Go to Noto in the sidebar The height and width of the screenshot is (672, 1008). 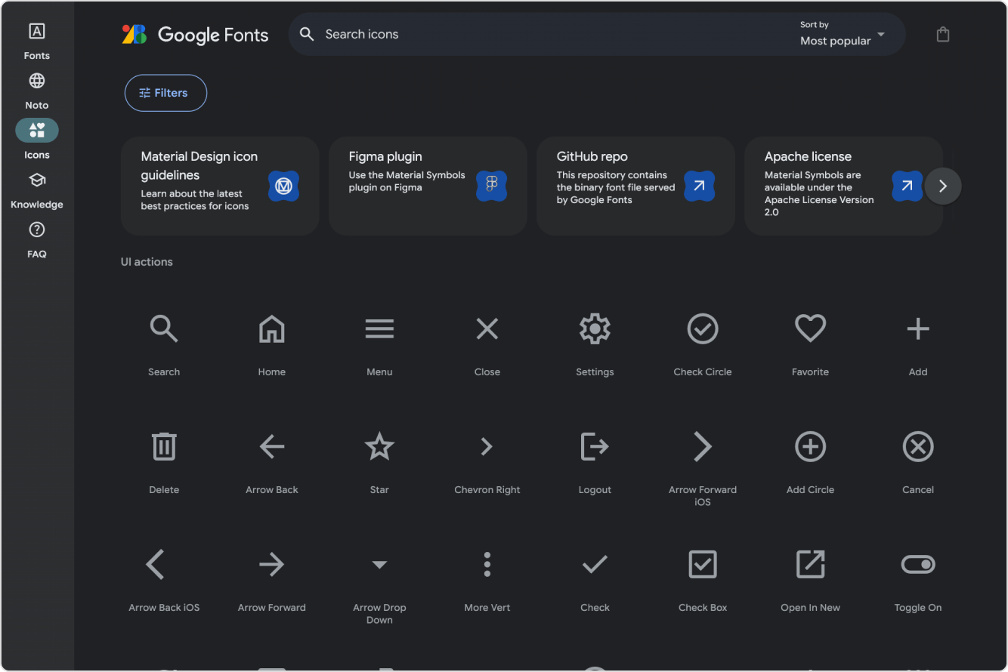[x=37, y=91]
